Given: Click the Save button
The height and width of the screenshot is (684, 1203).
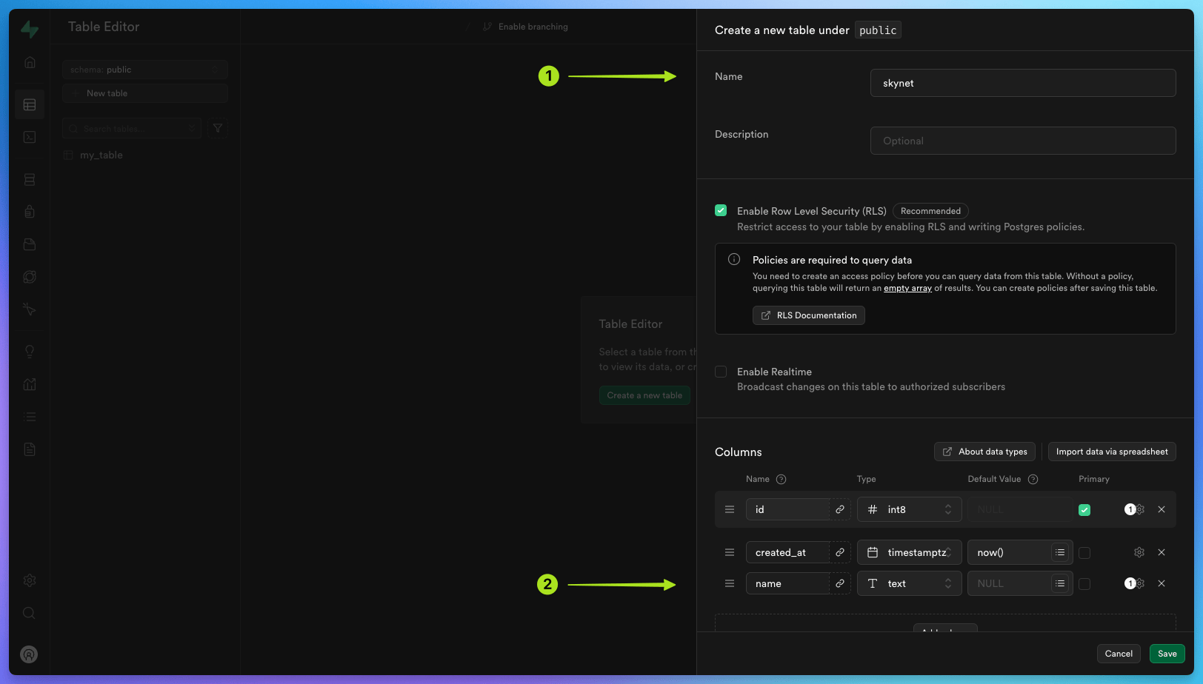Looking at the screenshot, I should coord(1167,654).
